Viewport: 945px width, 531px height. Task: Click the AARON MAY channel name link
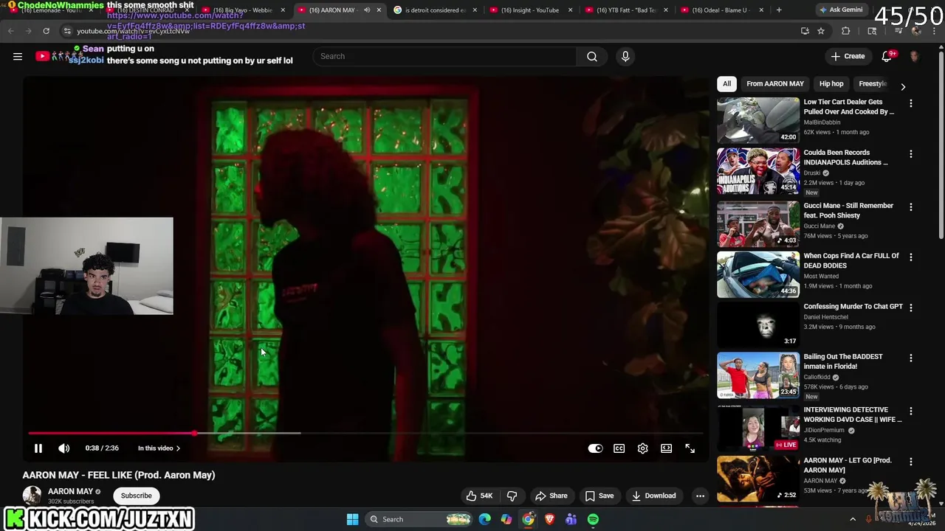pos(70,491)
